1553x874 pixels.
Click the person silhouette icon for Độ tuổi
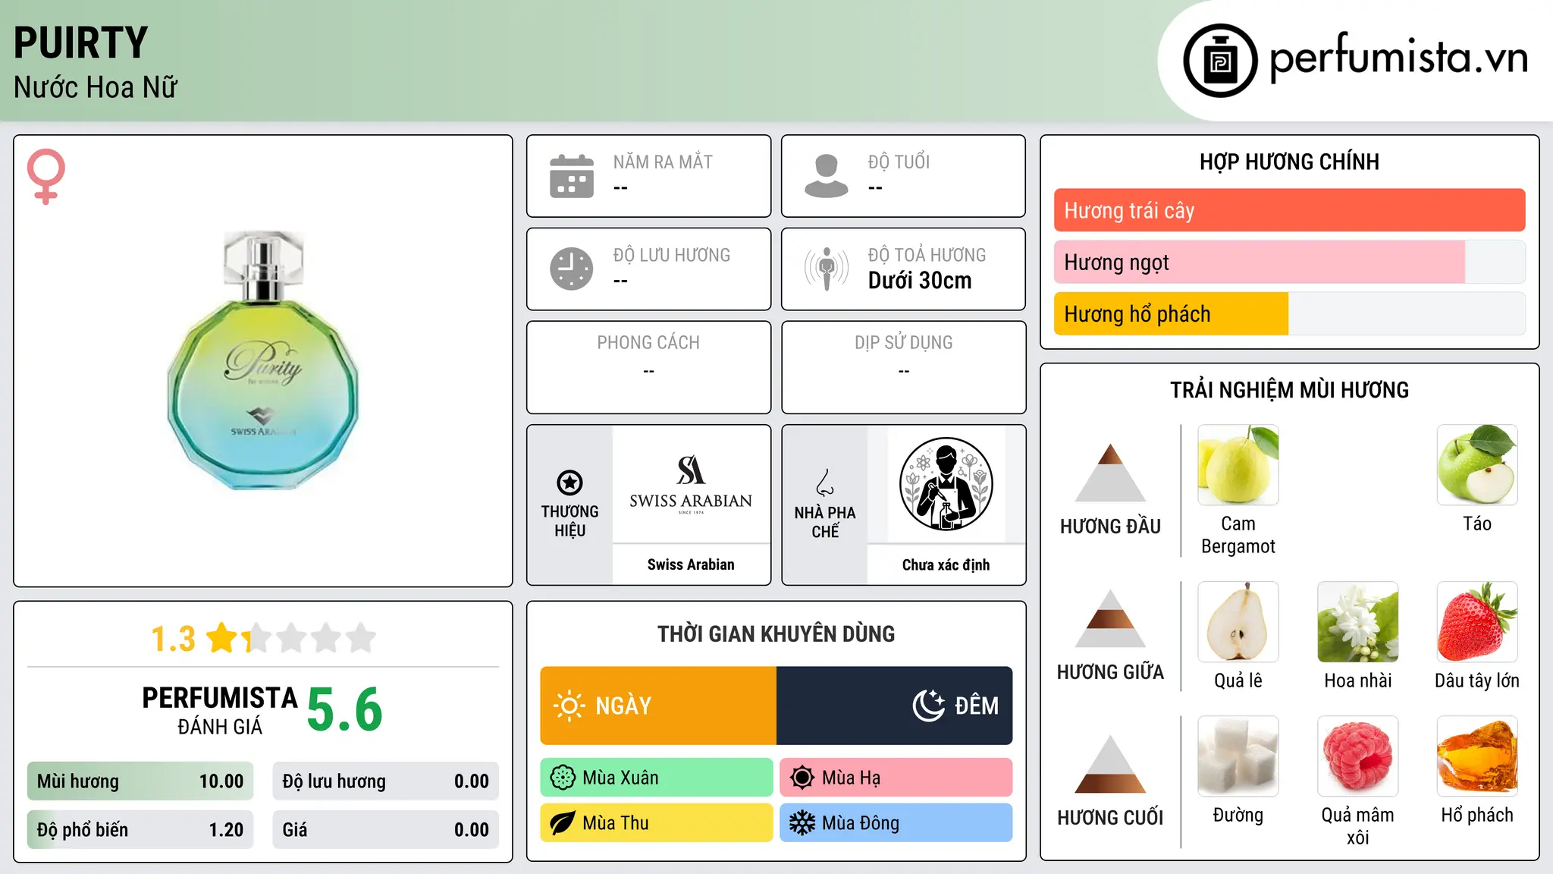[827, 176]
